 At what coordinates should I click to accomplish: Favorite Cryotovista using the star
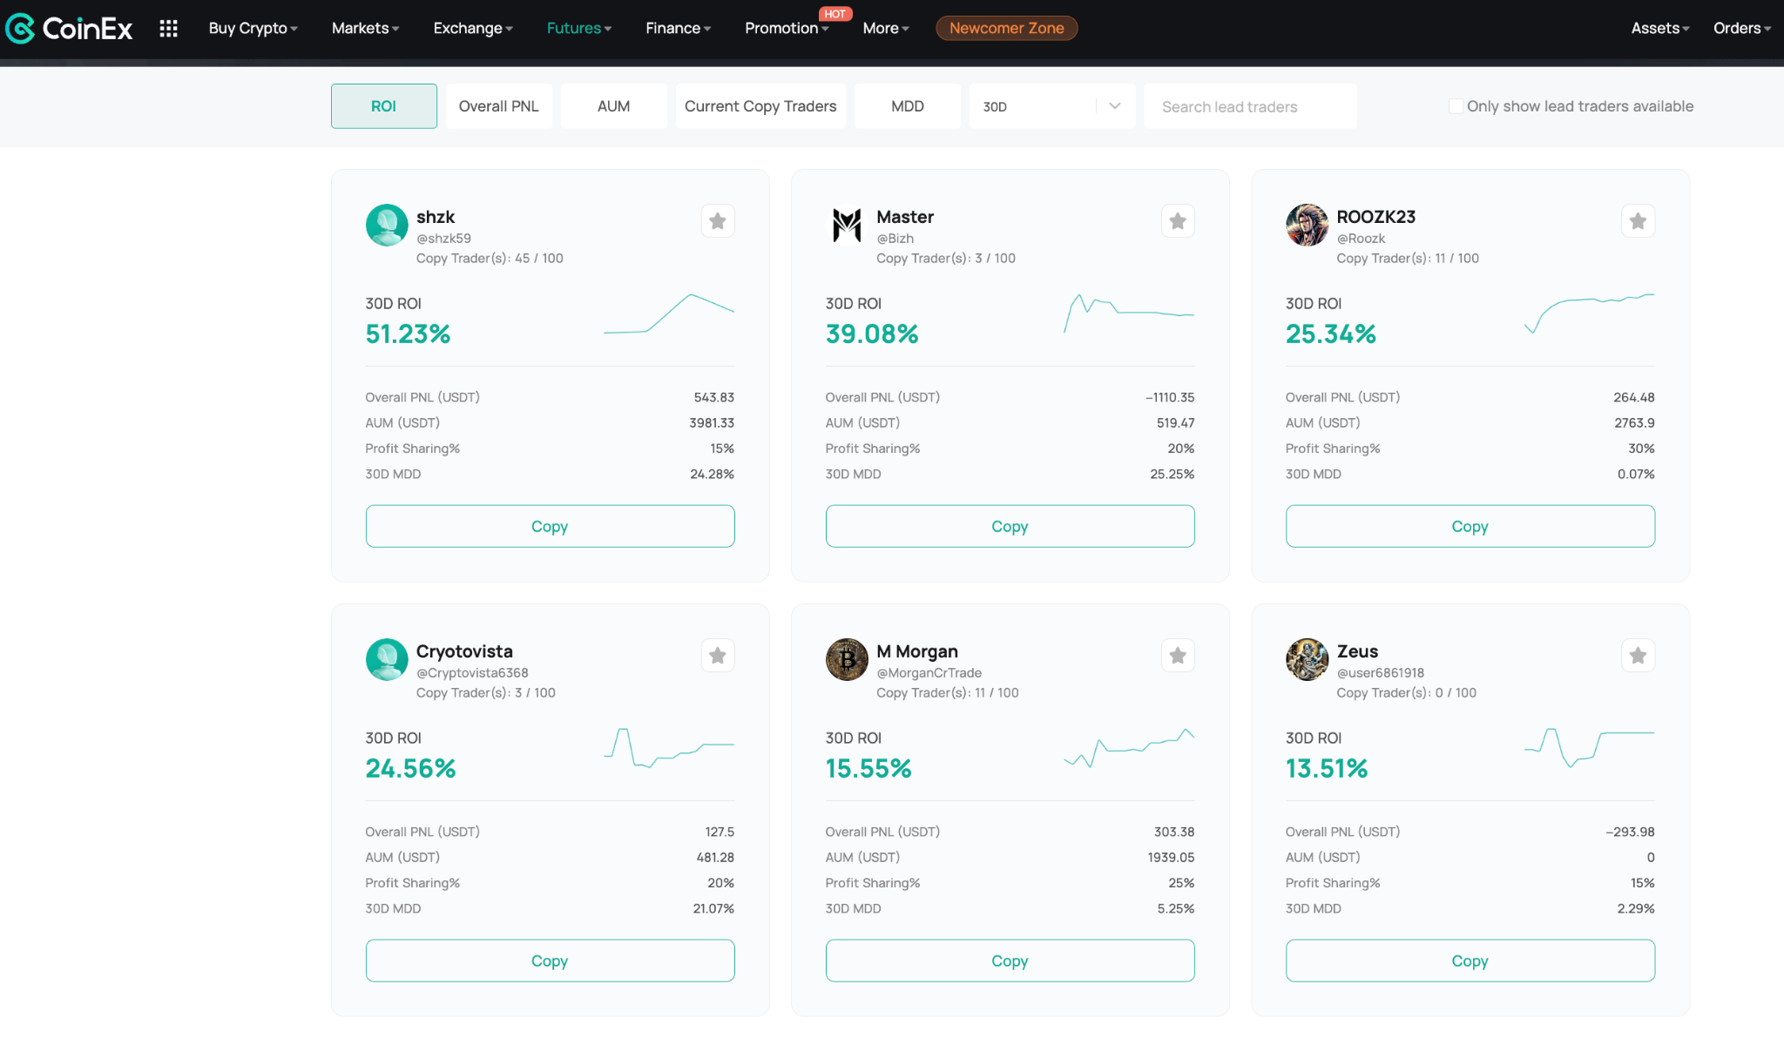pyautogui.click(x=717, y=656)
